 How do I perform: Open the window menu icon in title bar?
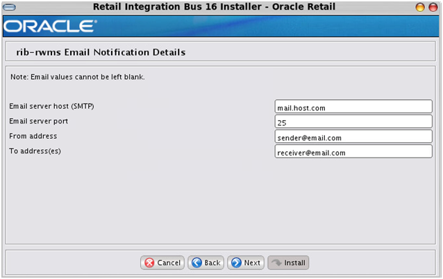click(x=9, y=7)
